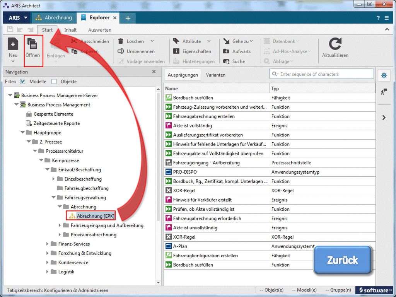Click the blue Zurück button
Image resolution: width=396 pixels, height=297 pixels.
coord(343,260)
